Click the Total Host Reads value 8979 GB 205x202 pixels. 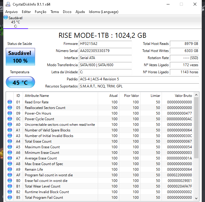(185, 44)
